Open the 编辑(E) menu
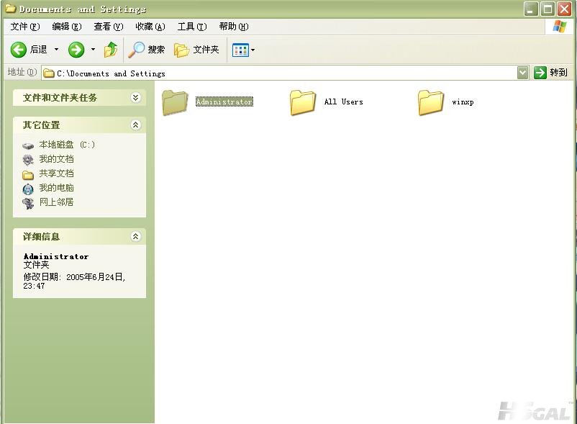 (67, 27)
